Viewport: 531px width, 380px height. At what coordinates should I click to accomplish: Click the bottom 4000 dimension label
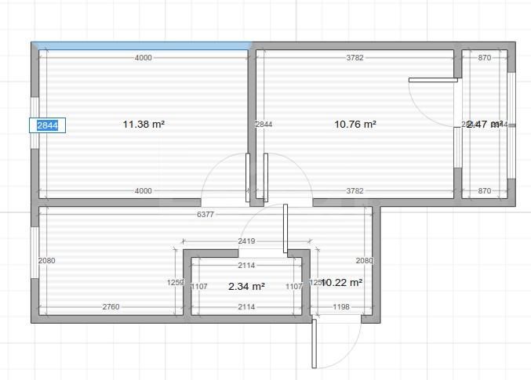coord(144,190)
